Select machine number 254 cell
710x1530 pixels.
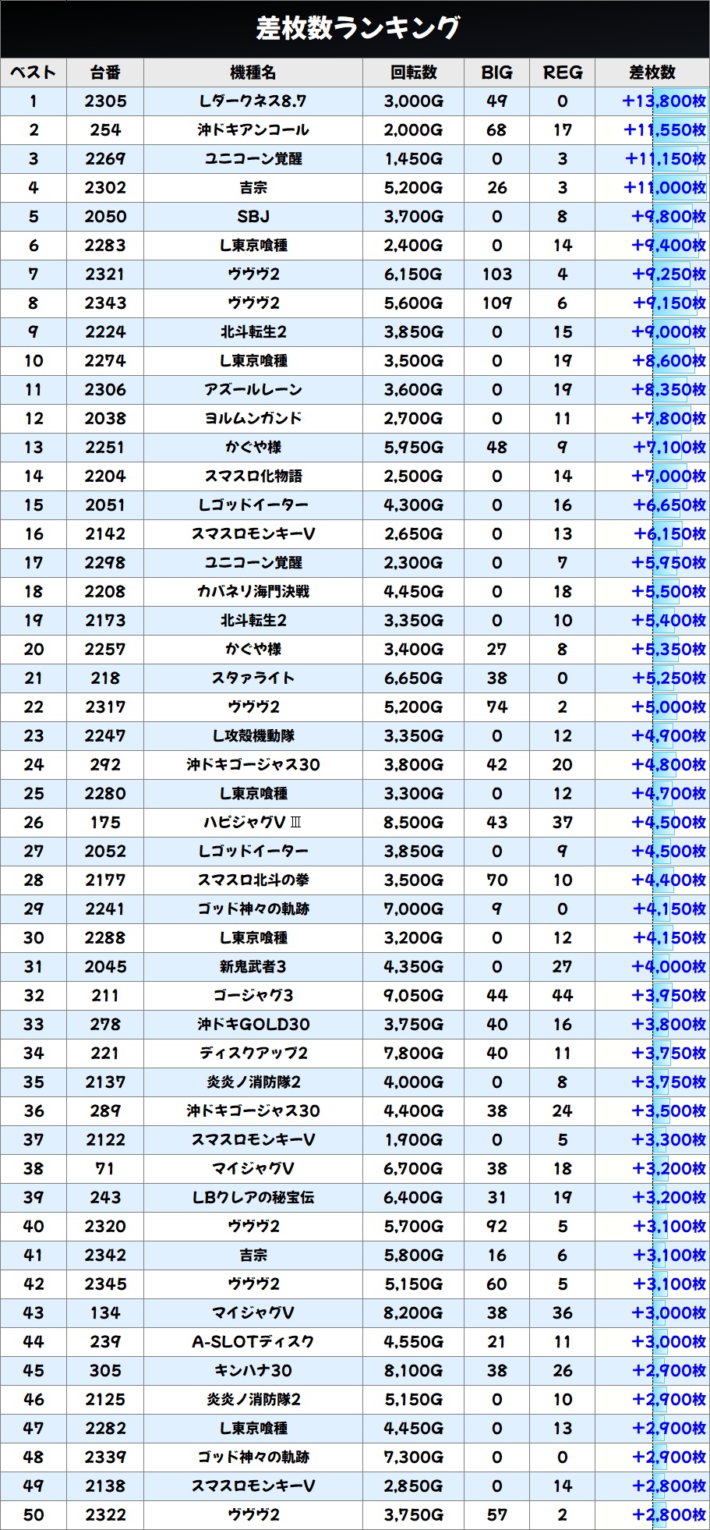point(105,130)
